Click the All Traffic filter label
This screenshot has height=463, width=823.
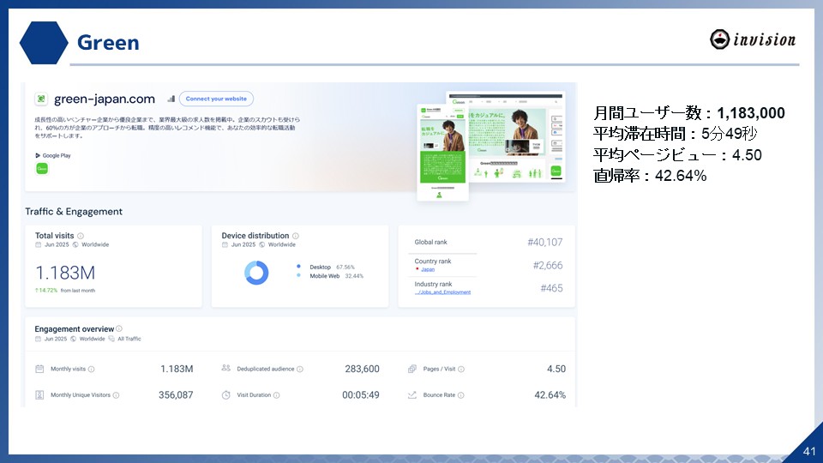point(129,340)
